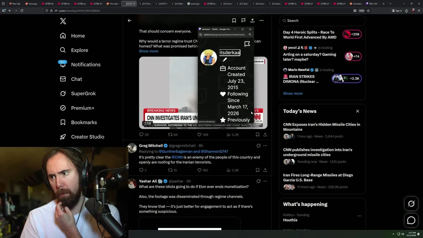Share icon in the post header bar
423x238 pixels.
pyautogui.click(x=252, y=20)
